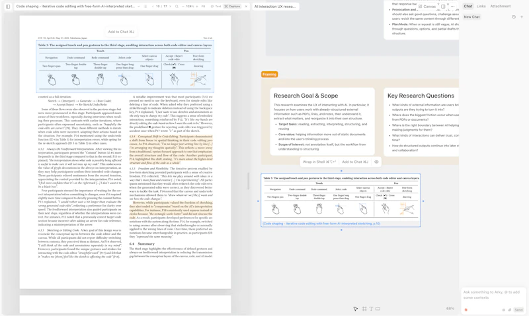Click the pane divider handle between PDF and canvas
The width and height of the screenshot is (529, 316).
(x=249, y=181)
